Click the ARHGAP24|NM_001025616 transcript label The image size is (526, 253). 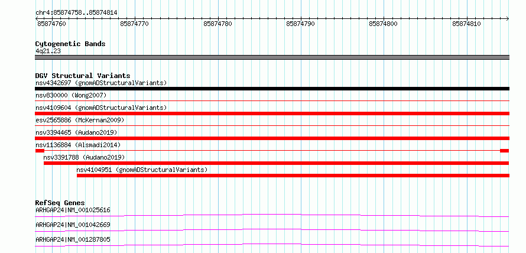pyautogui.click(x=73, y=210)
